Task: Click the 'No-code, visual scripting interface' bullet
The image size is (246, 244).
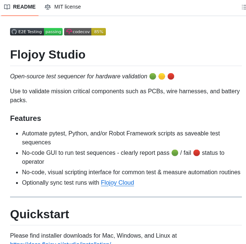Action: click(x=131, y=172)
